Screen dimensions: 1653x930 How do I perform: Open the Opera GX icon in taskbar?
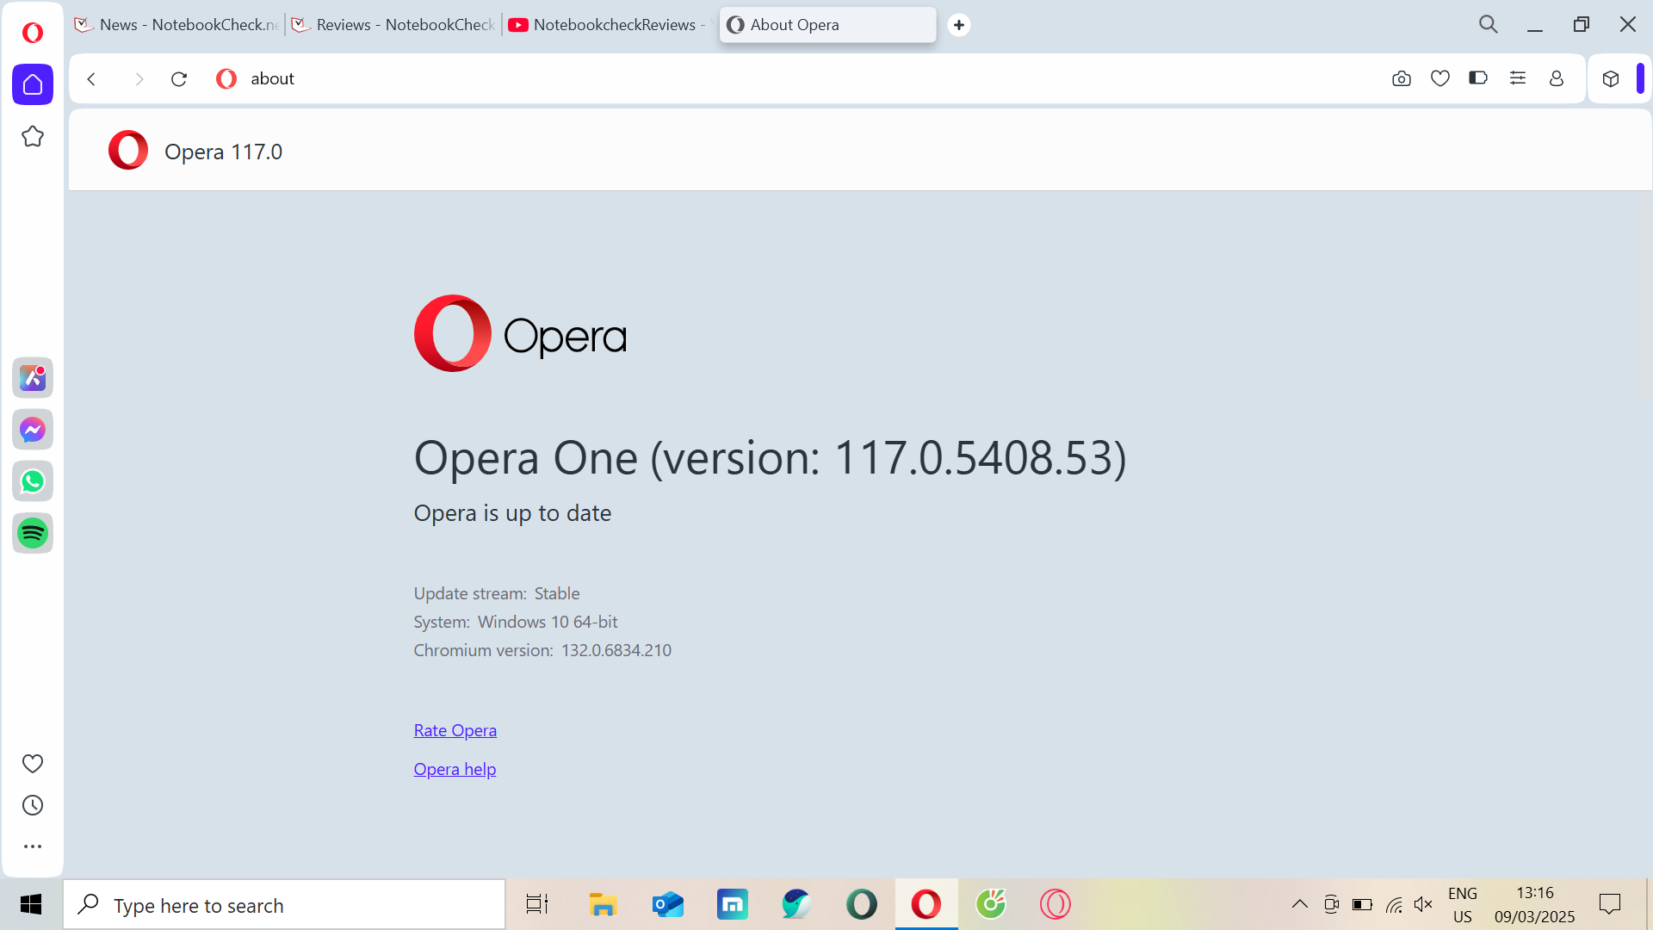1056,904
